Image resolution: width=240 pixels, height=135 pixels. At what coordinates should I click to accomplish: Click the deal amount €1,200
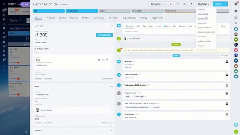[x=41, y=35]
